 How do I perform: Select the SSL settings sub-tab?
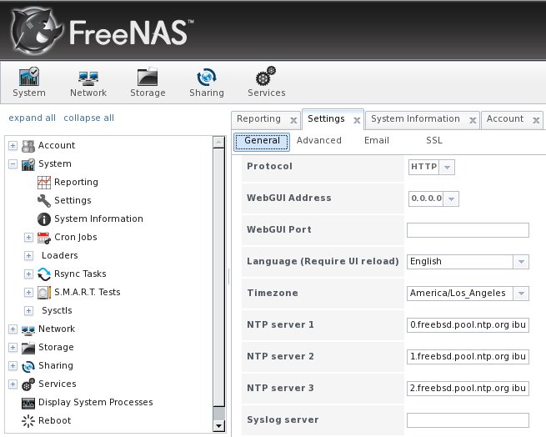pyautogui.click(x=434, y=140)
